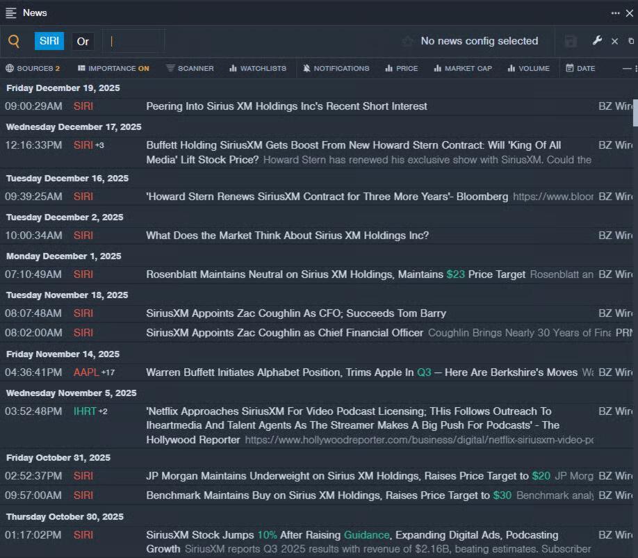Click the duplicate window icon

631,41
